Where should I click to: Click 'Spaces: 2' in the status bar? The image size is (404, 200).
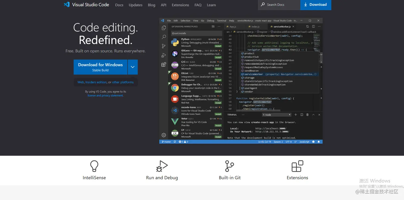click(278, 142)
